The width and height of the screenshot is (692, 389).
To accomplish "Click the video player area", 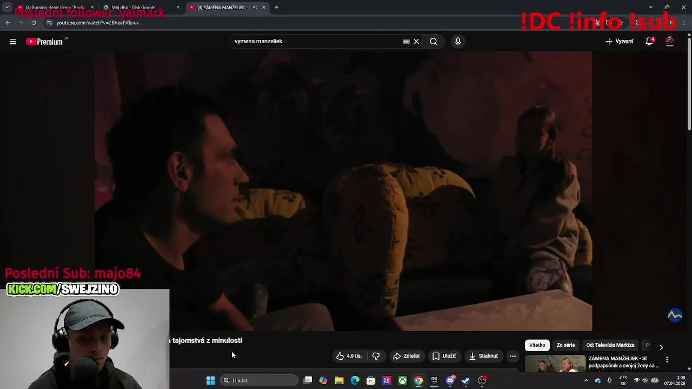I will point(343,191).
